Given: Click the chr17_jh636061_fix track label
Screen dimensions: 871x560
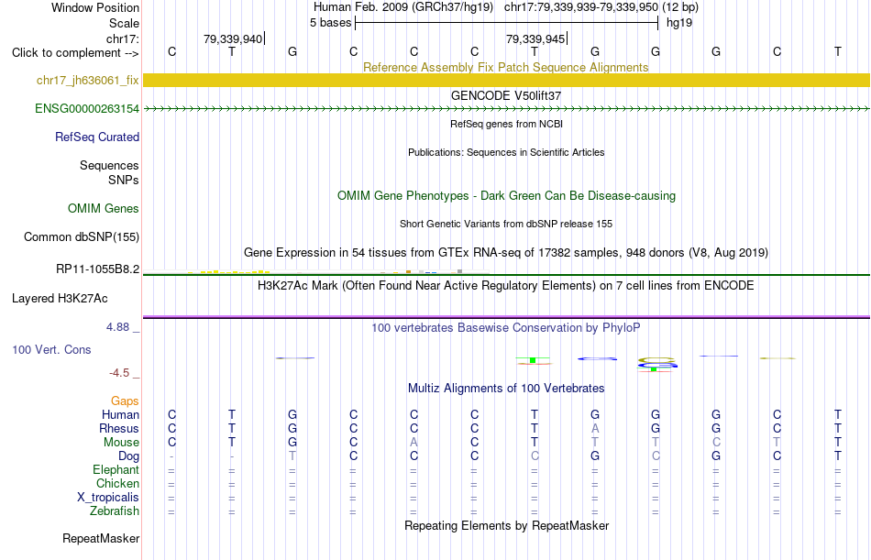Looking at the screenshot, I should [88, 80].
